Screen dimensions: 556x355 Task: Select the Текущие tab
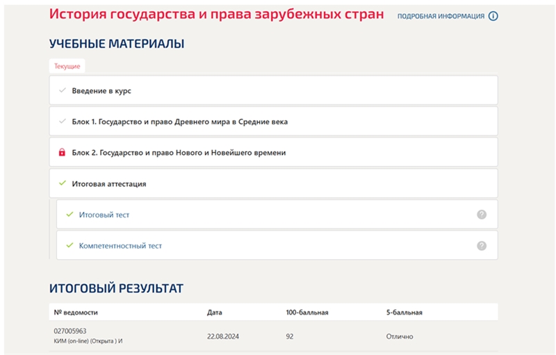point(67,66)
